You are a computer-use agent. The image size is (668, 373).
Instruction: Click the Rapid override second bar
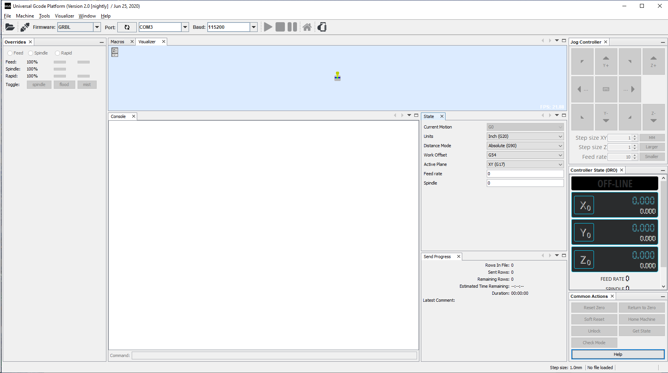point(83,76)
